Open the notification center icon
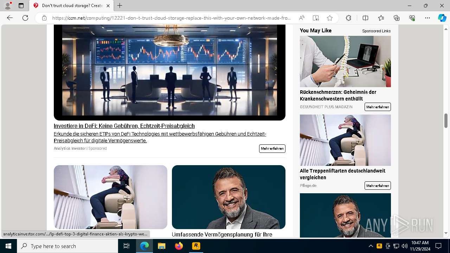Viewport: 450px width, 253px height. click(438, 246)
